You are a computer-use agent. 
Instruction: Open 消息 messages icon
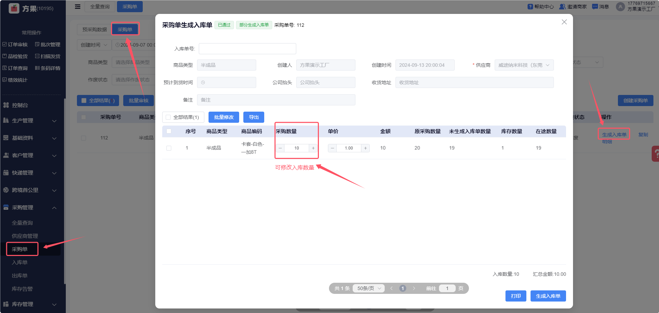(595, 7)
